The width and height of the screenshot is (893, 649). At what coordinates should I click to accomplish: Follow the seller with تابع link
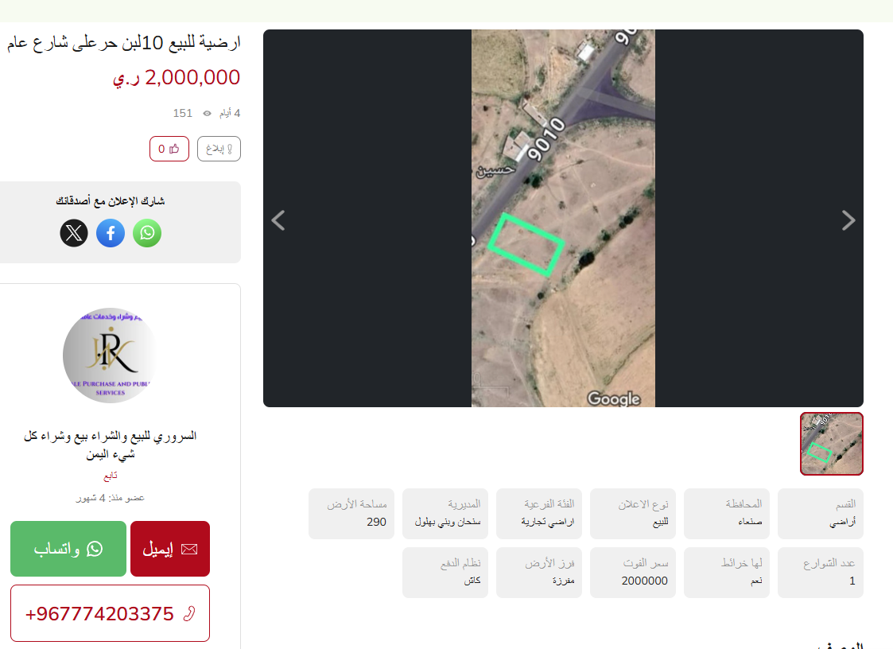pos(111,475)
